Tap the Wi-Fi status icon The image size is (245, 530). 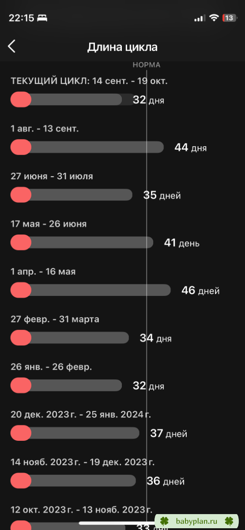(214, 18)
